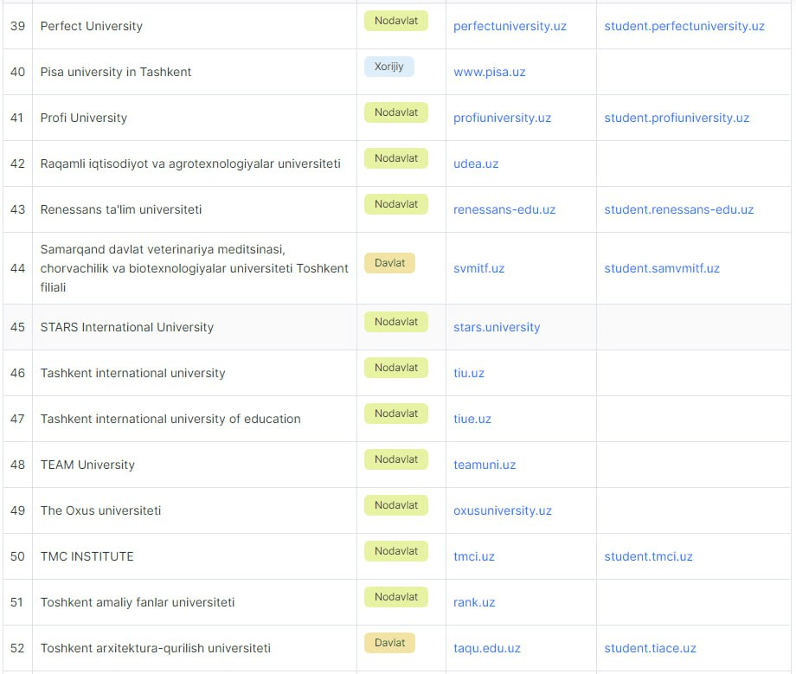Viewport: 796px width, 674px height.
Task: Select 'Tashkent international university of education' name
Action: click(170, 420)
